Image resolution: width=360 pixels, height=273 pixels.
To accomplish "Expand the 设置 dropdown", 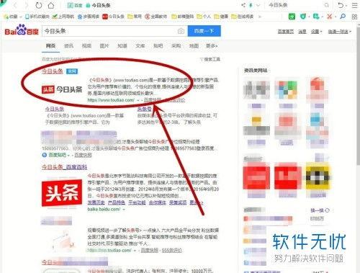I will pyautogui.click(x=316, y=32).
